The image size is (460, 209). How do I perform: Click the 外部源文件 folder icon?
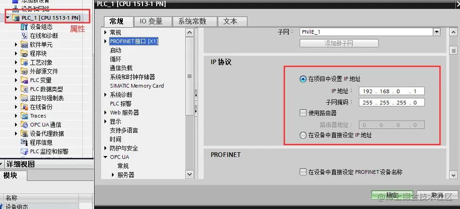[24, 71]
